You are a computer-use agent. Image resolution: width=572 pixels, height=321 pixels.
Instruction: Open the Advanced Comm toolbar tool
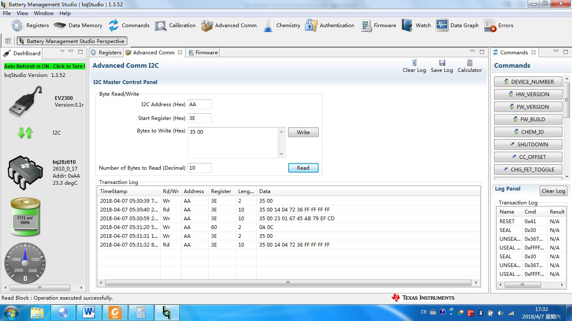pos(229,25)
